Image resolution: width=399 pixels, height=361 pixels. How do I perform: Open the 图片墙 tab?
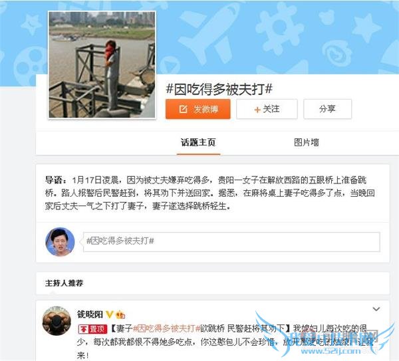pyautogui.click(x=307, y=142)
